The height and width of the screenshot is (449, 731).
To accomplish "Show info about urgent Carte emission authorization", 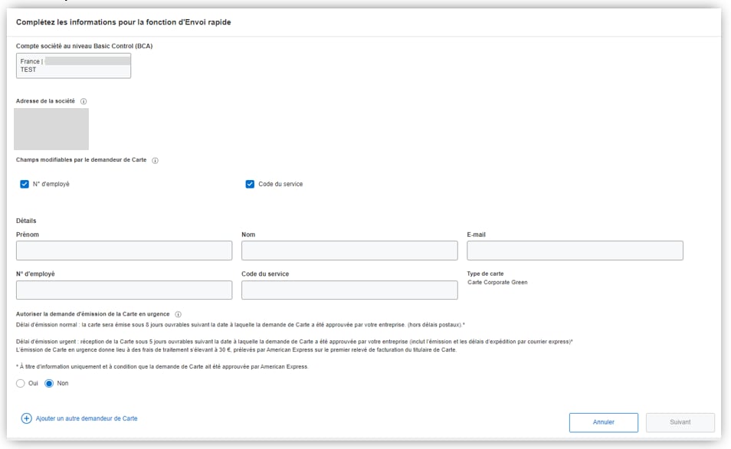I will click(178, 314).
